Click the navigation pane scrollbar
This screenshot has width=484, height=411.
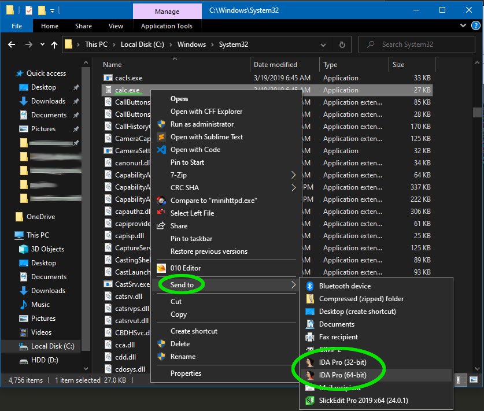coord(86,209)
